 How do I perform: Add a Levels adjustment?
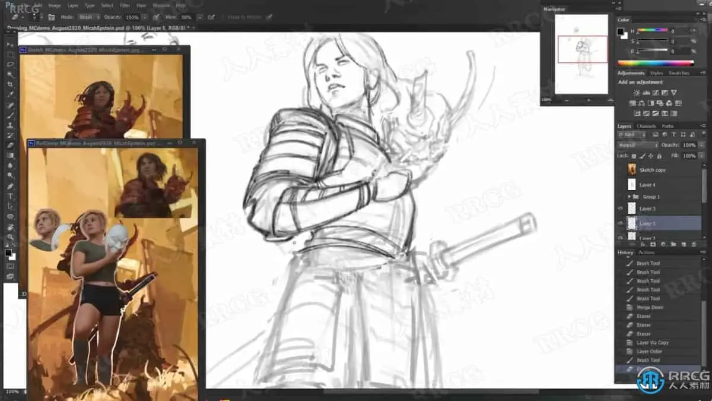[646, 93]
